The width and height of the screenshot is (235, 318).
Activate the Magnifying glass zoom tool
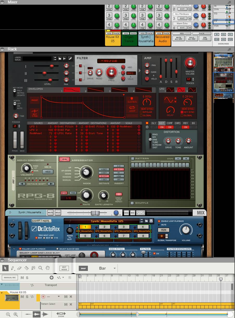tap(40, 268)
